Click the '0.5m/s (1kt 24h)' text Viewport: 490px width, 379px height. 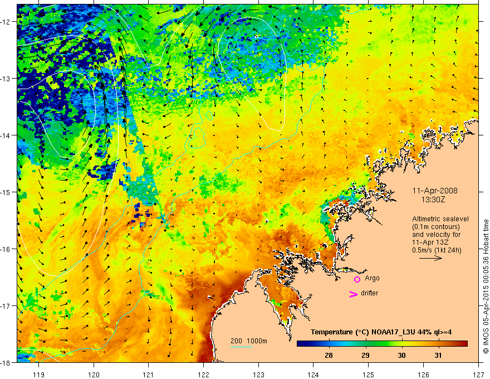click(437, 250)
